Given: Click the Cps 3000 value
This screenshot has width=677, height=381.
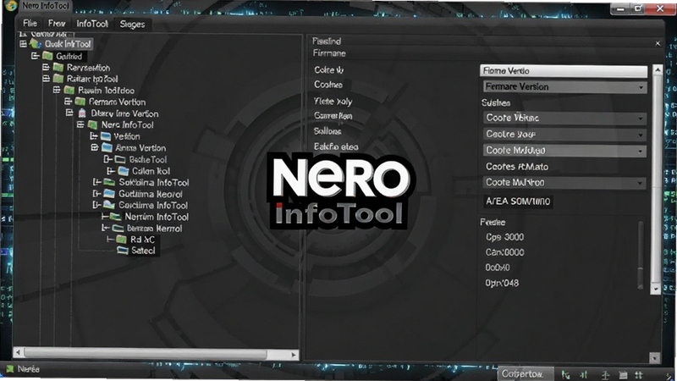Looking at the screenshot, I should click(504, 237).
